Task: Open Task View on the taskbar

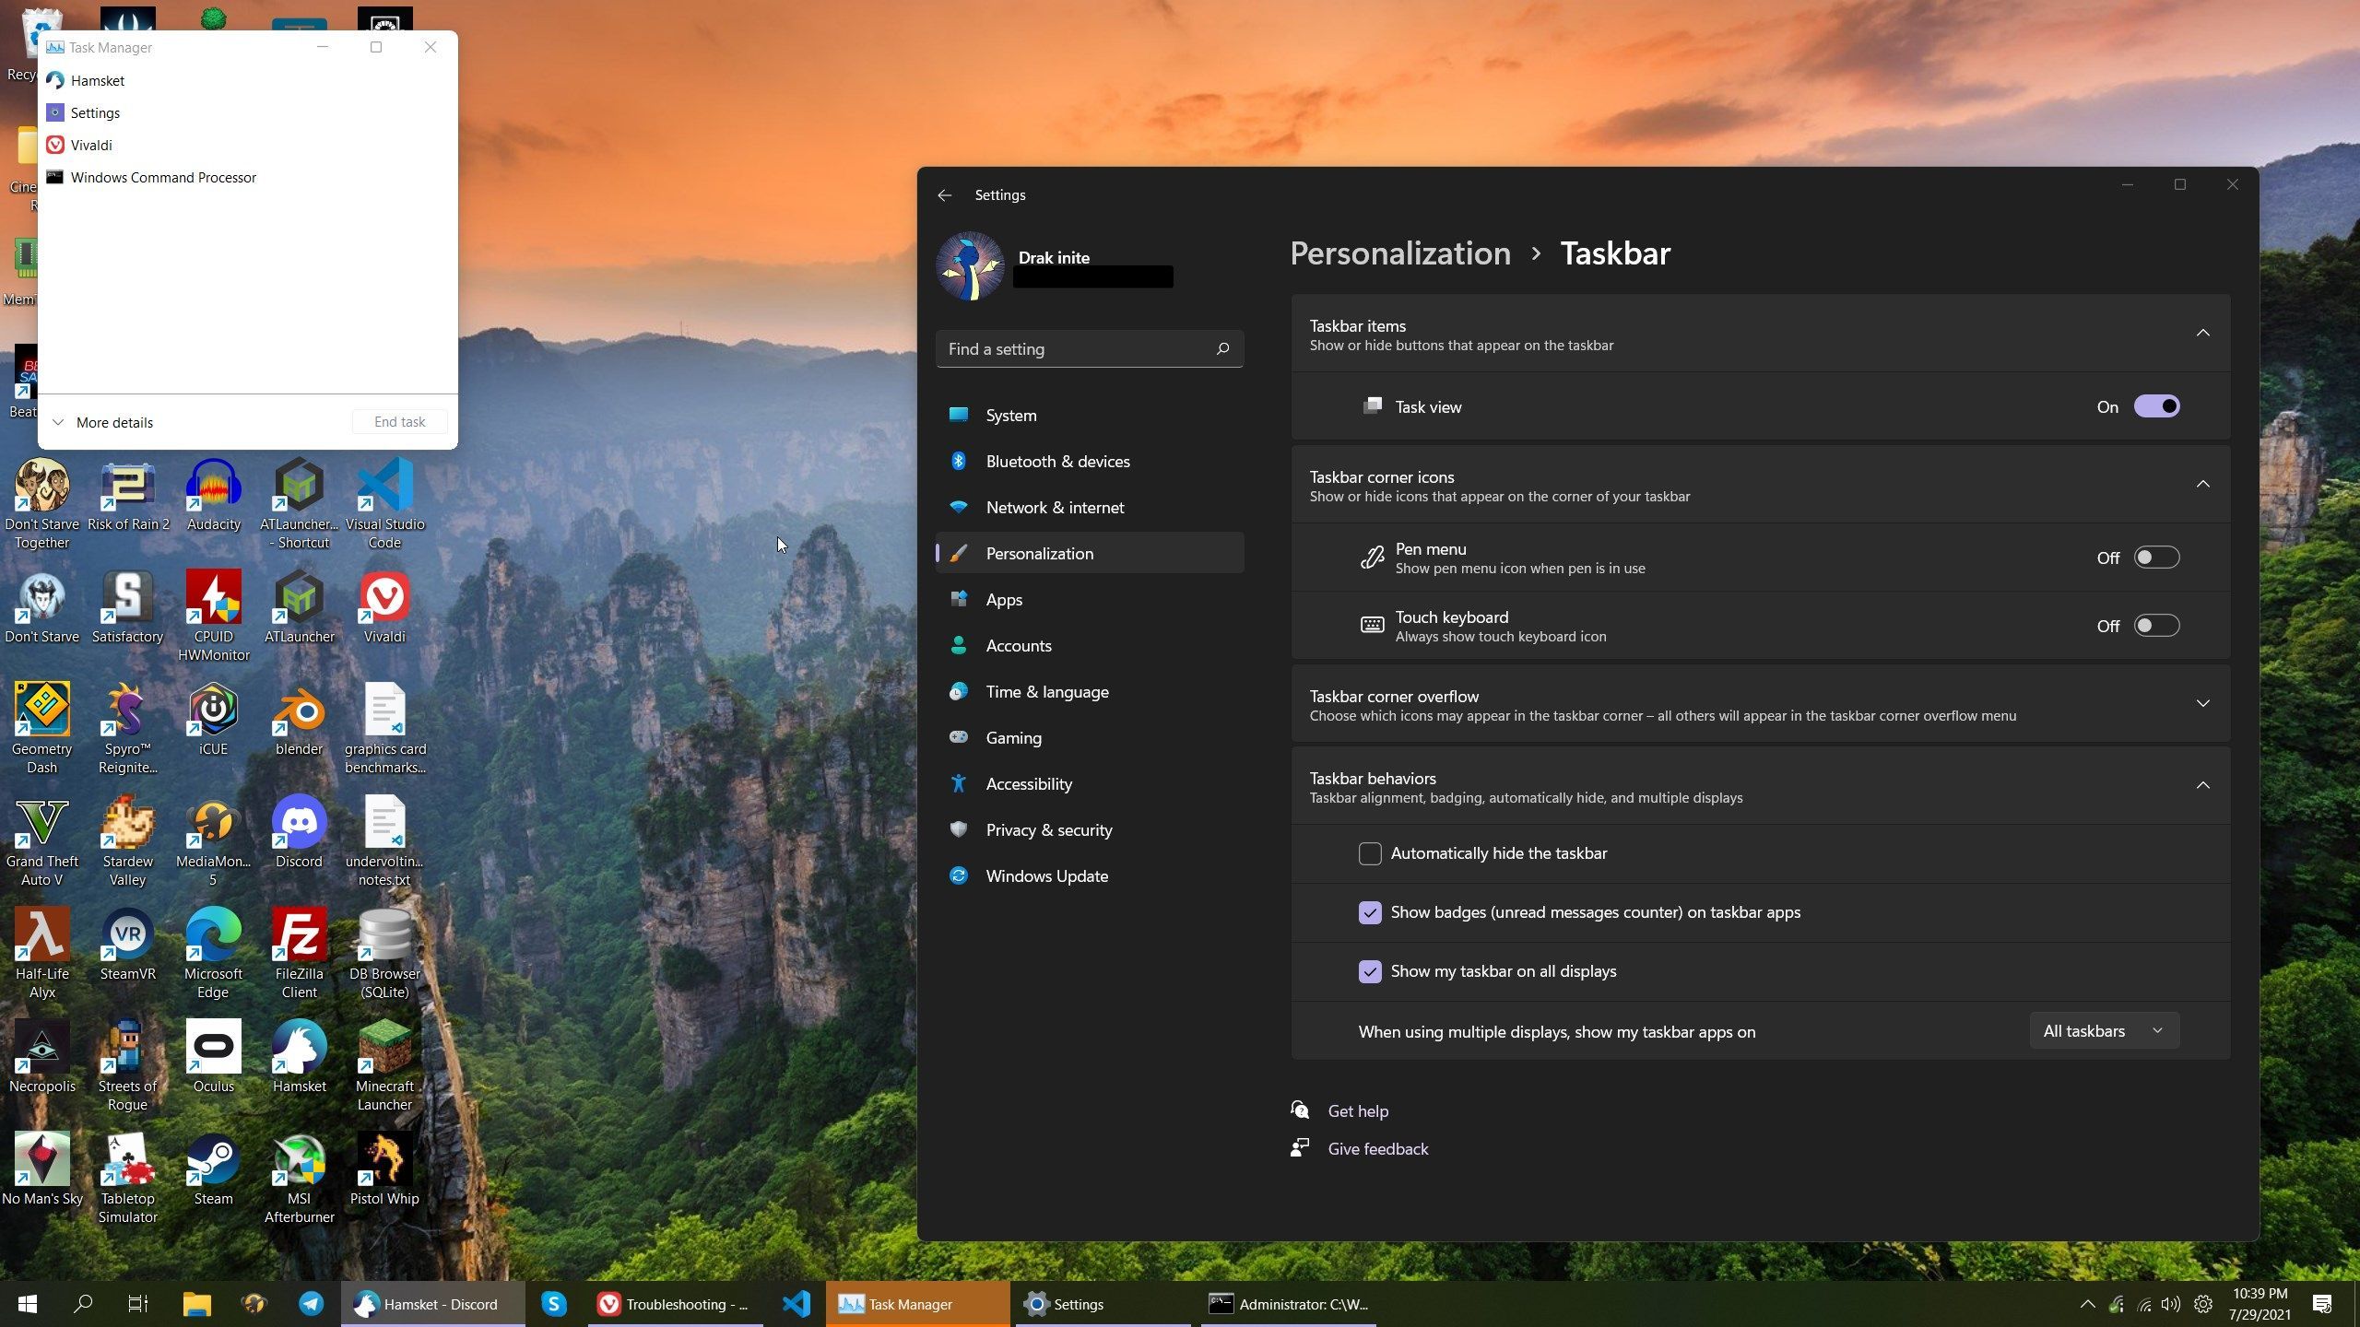Action: click(138, 1304)
